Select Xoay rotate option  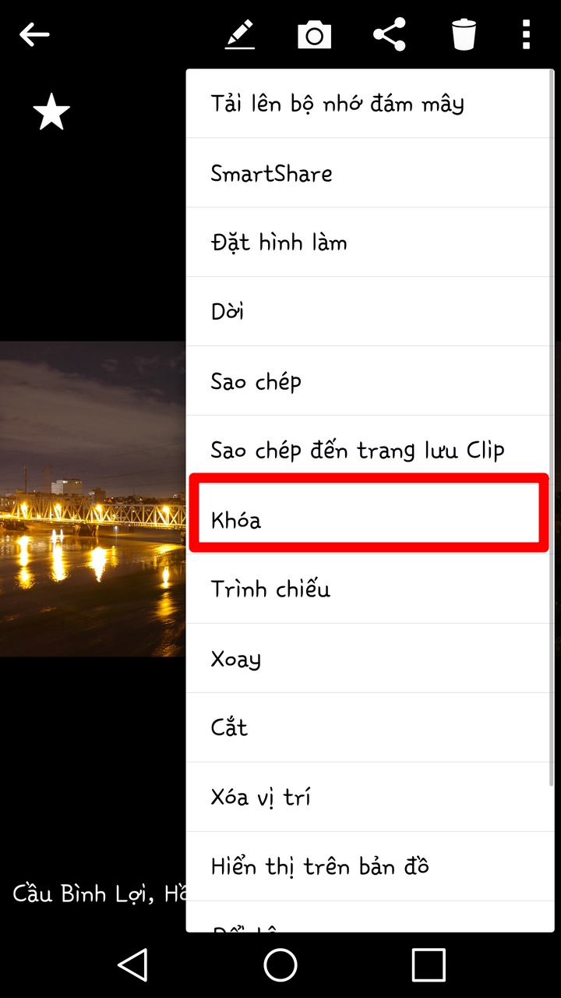pyautogui.click(x=369, y=658)
